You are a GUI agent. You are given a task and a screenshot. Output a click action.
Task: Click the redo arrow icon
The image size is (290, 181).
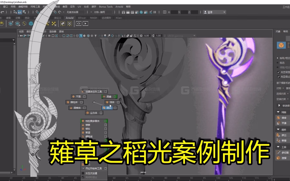coord(2,12)
